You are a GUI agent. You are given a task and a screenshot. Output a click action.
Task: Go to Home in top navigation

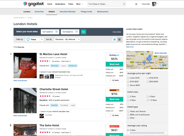50,4
